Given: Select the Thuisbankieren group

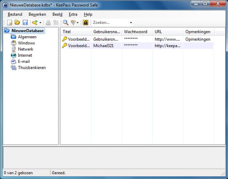Looking at the screenshot, I should pyautogui.click(x=32, y=68).
